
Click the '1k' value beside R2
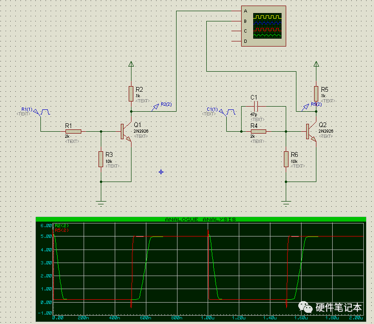pyautogui.click(x=138, y=96)
